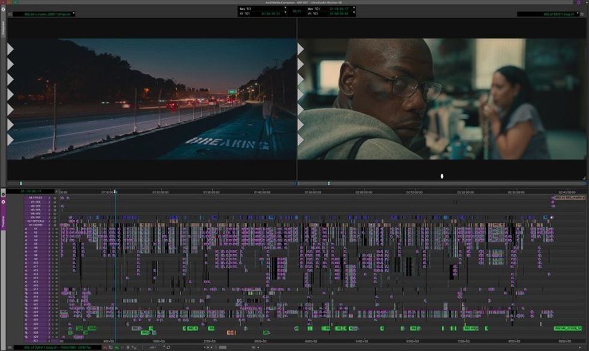
Task: Open the right Mas TC1 timecode dropdown
Action: 354,8
